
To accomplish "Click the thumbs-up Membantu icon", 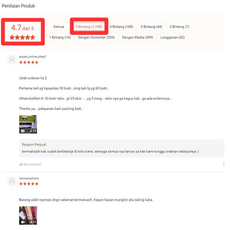I will click(x=21, y=164).
